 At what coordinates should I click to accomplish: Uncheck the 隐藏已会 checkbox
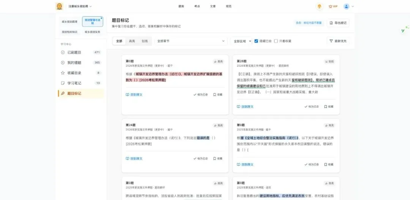pos(256,41)
